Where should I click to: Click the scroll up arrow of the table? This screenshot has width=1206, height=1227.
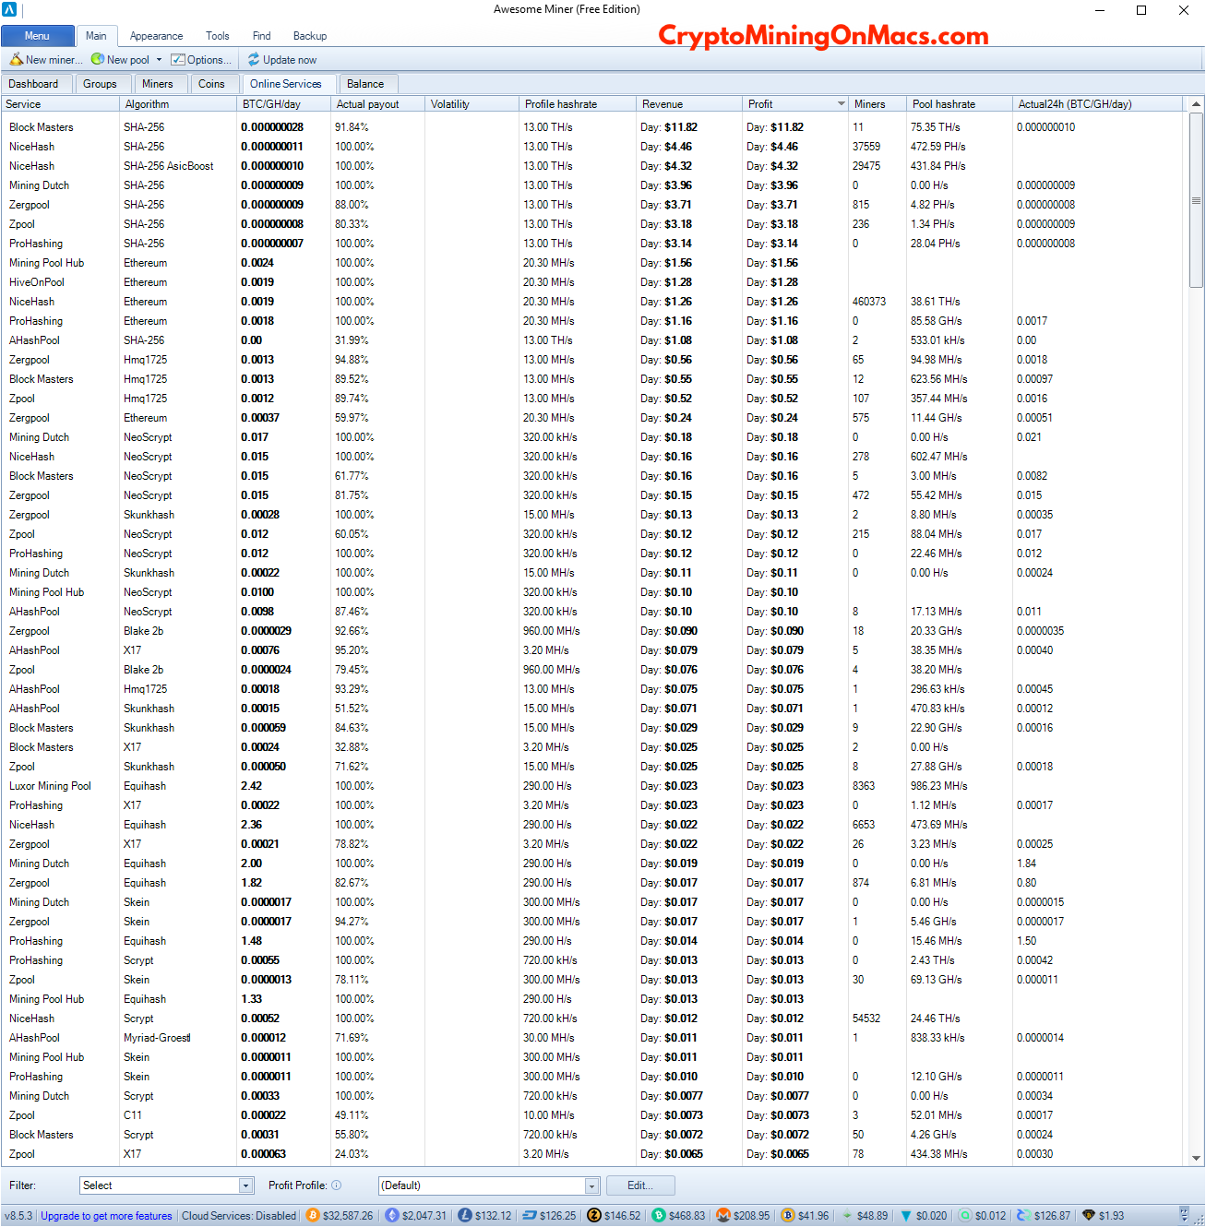(x=1196, y=104)
